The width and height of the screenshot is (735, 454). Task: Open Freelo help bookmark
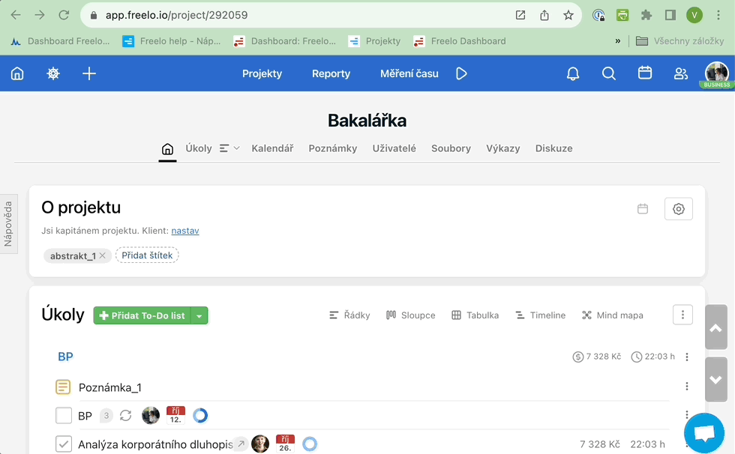[172, 41]
